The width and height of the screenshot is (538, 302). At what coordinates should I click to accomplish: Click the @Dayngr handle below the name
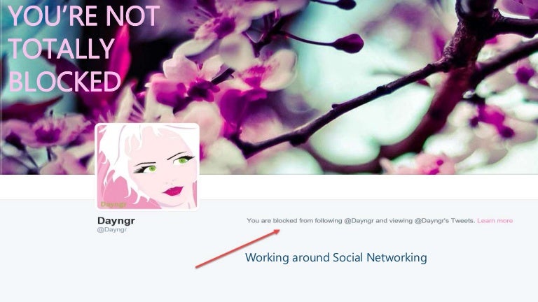click(112, 229)
